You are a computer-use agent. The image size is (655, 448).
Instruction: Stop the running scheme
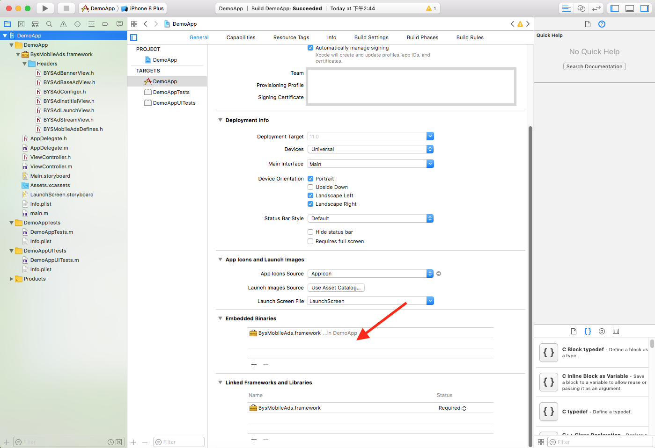[66, 8]
